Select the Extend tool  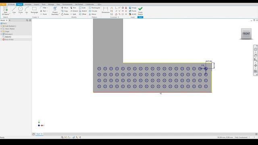[x=74, y=11]
